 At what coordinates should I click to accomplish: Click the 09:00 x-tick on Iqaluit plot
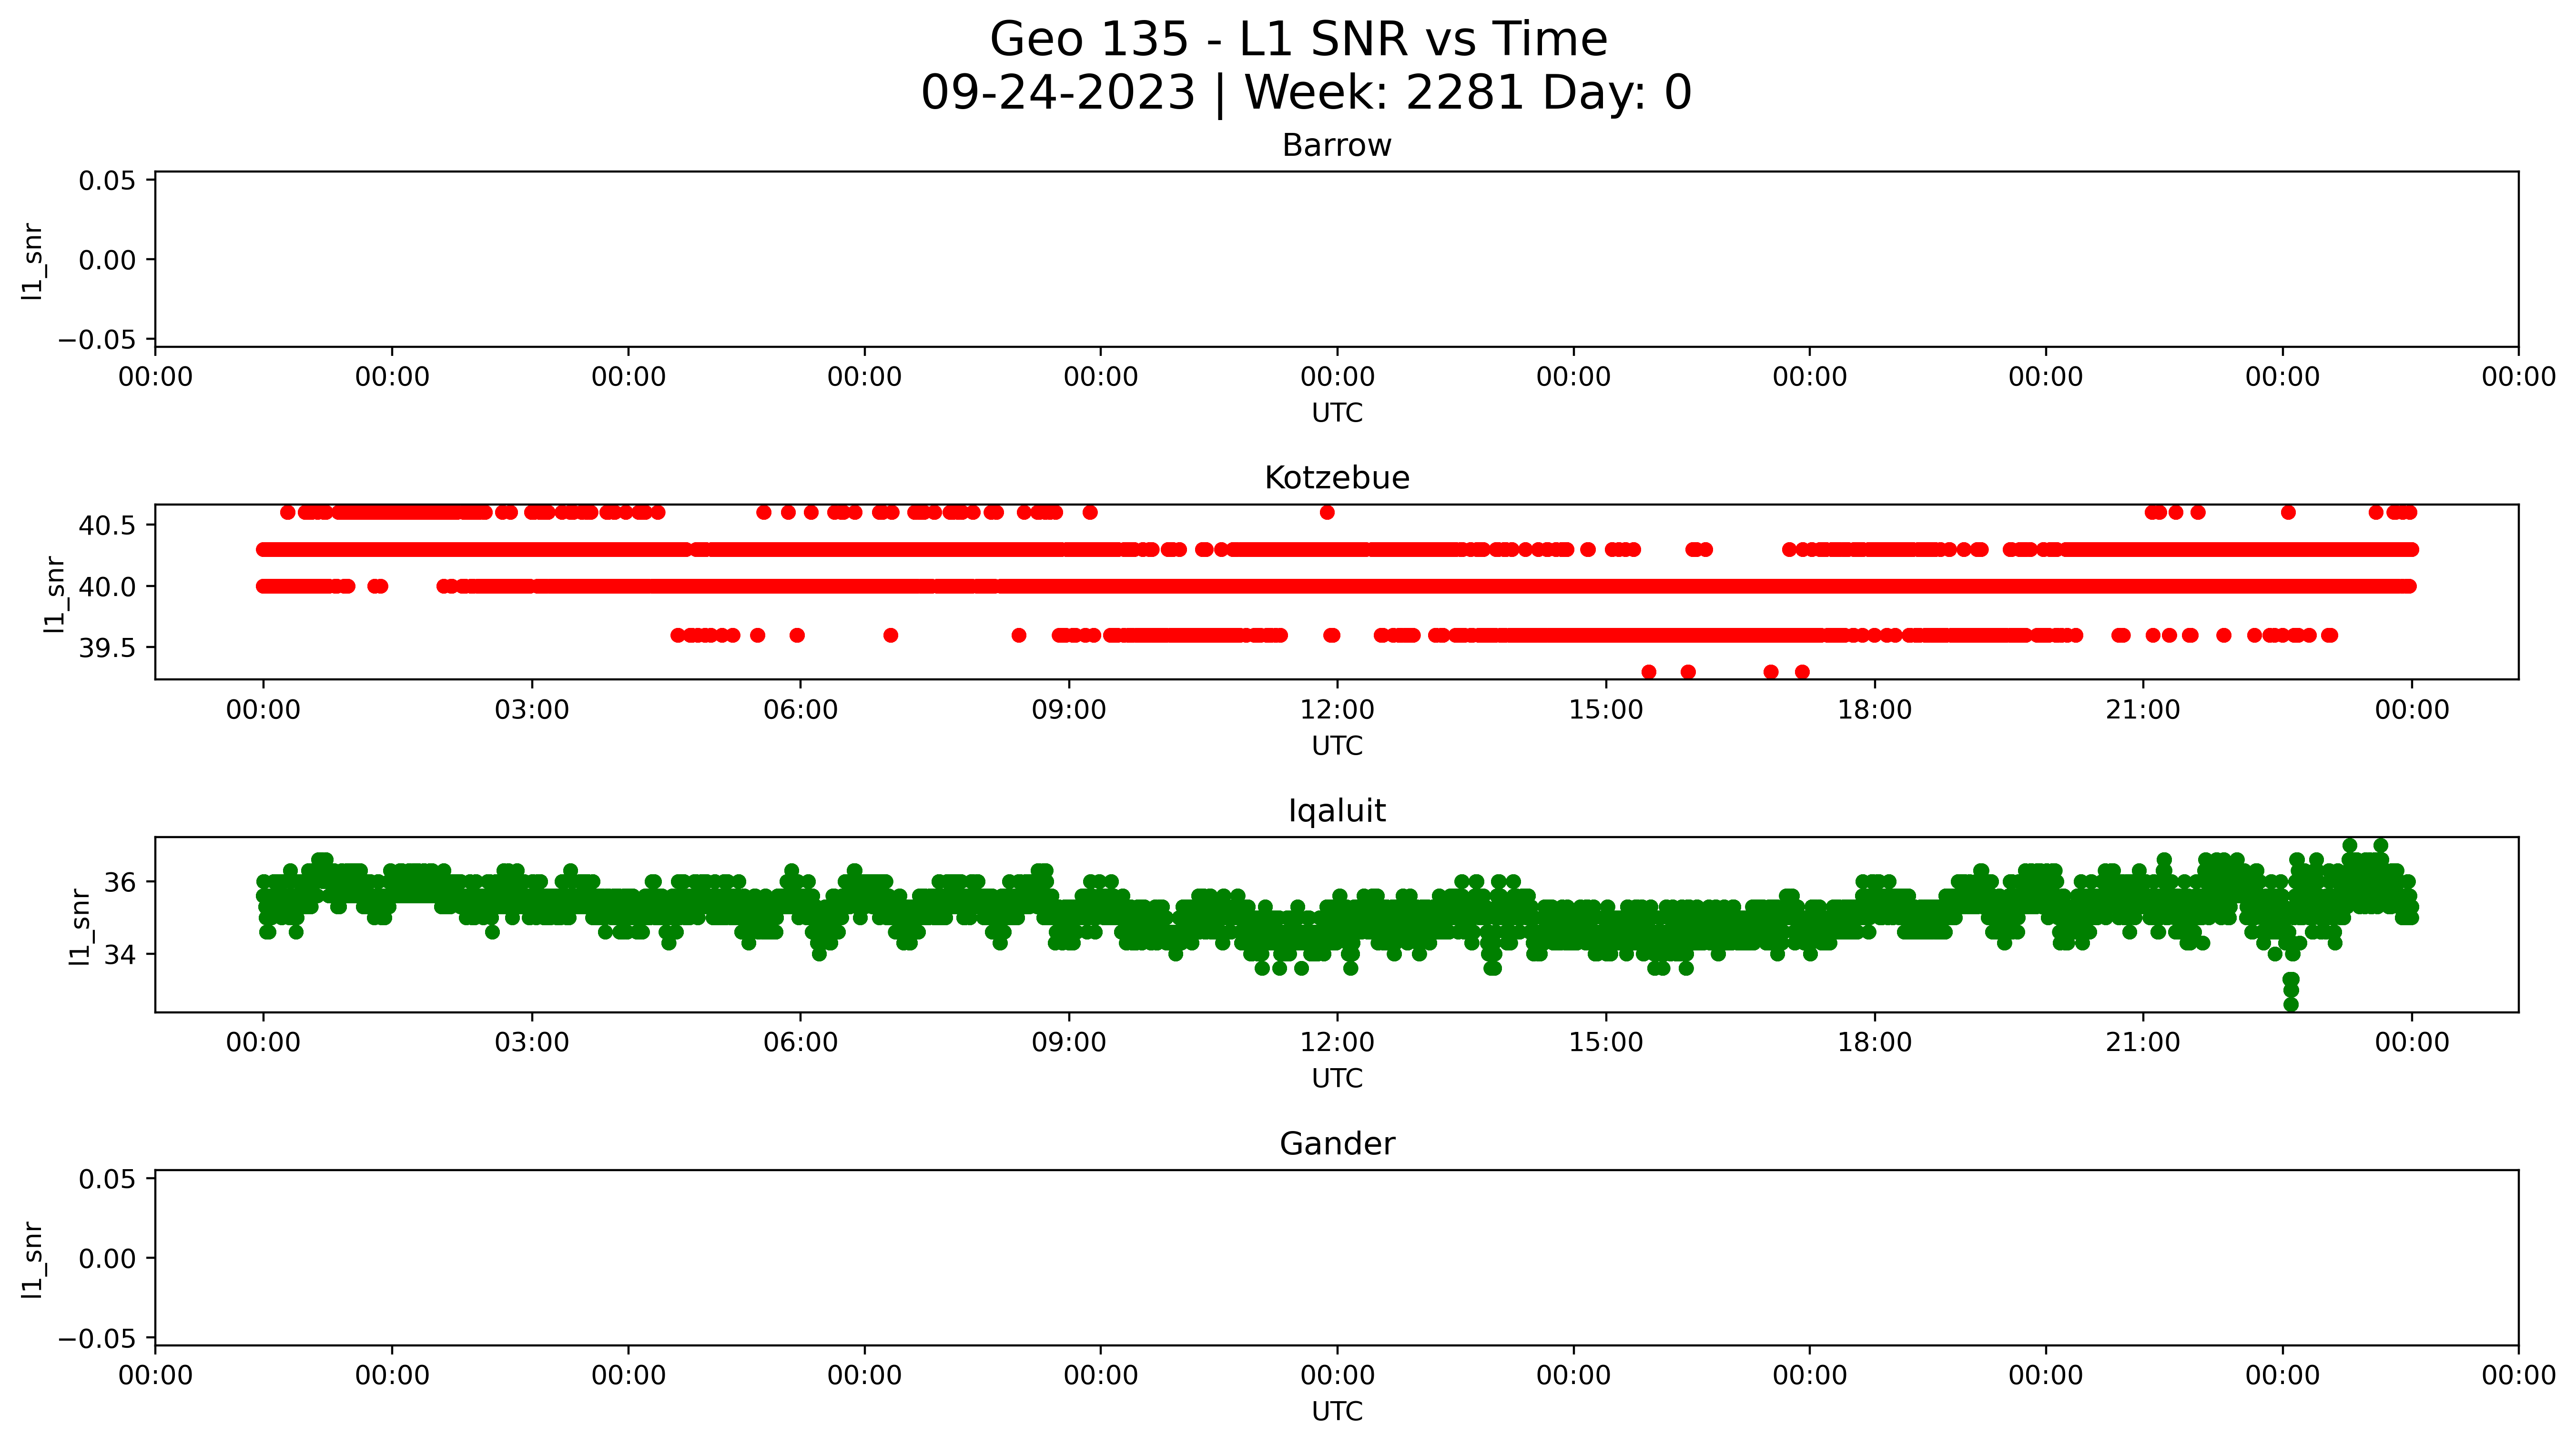tap(1069, 1043)
